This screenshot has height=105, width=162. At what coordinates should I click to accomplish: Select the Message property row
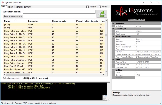pyautogui.click(x=138, y=78)
